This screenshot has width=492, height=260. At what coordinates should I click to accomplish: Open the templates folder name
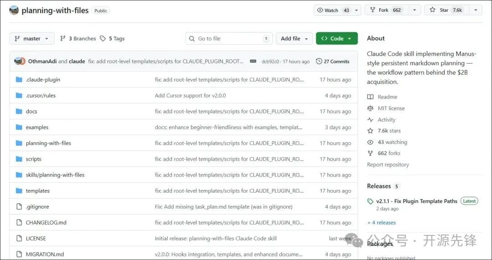pos(38,191)
